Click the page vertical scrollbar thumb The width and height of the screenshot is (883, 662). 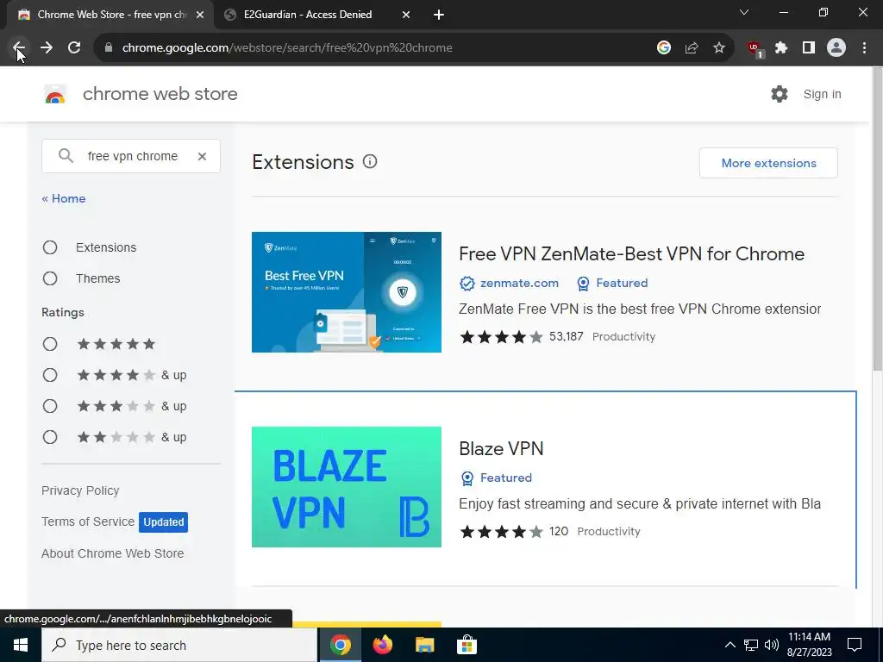click(x=877, y=218)
